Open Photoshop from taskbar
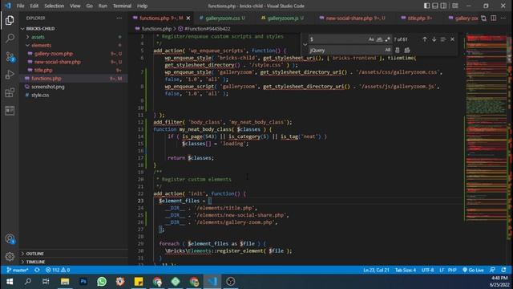 pyautogui.click(x=83, y=282)
